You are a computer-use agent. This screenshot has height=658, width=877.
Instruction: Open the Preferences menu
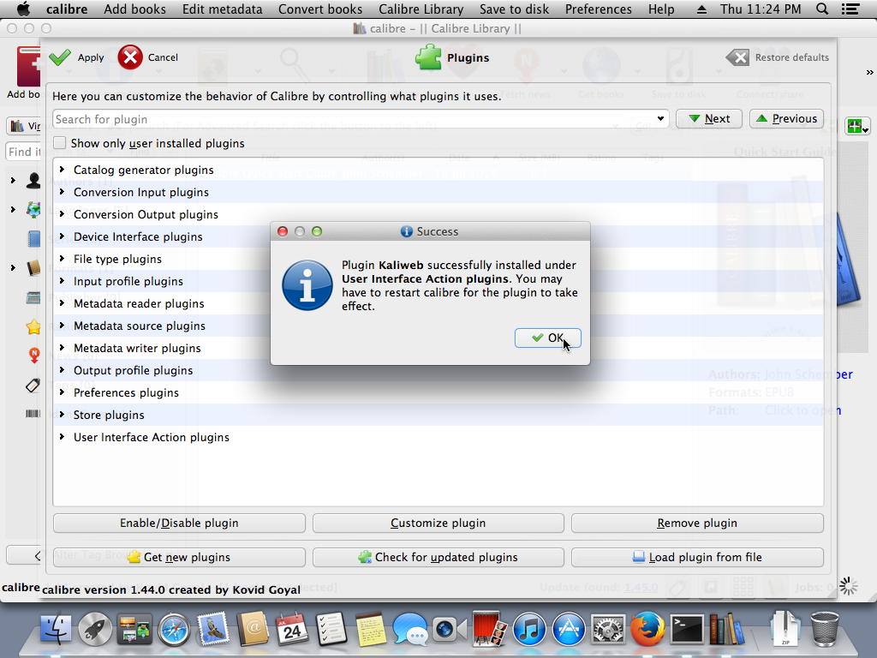click(598, 9)
